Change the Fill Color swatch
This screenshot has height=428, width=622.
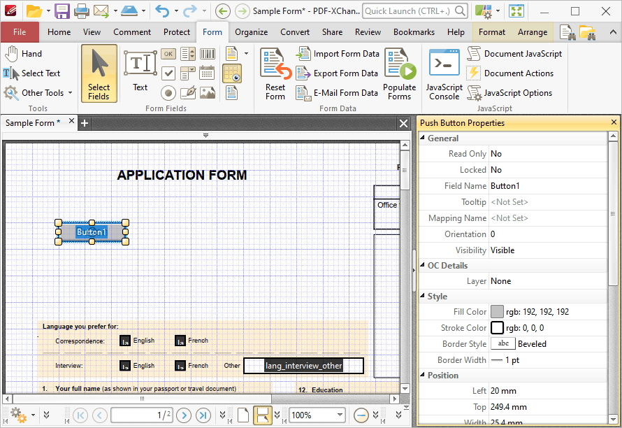pos(498,311)
